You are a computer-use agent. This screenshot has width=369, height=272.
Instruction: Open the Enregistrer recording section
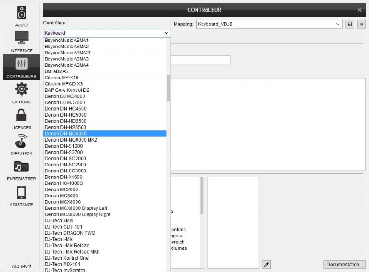(21, 170)
